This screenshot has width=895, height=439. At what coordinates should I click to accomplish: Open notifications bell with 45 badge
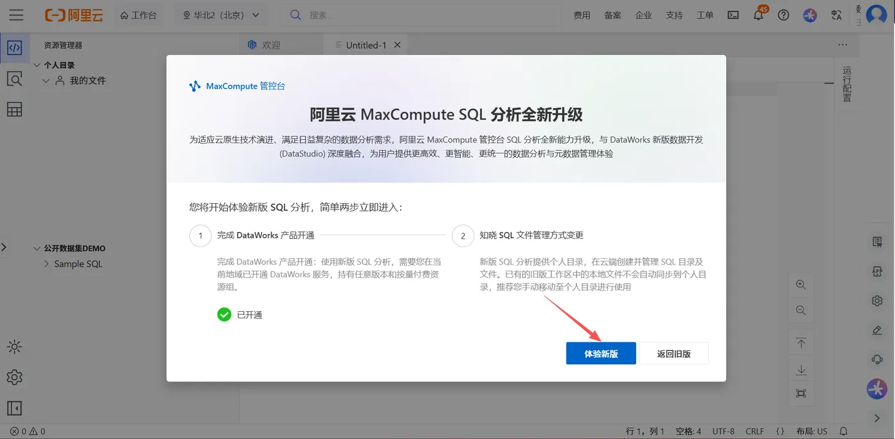(758, 14)
